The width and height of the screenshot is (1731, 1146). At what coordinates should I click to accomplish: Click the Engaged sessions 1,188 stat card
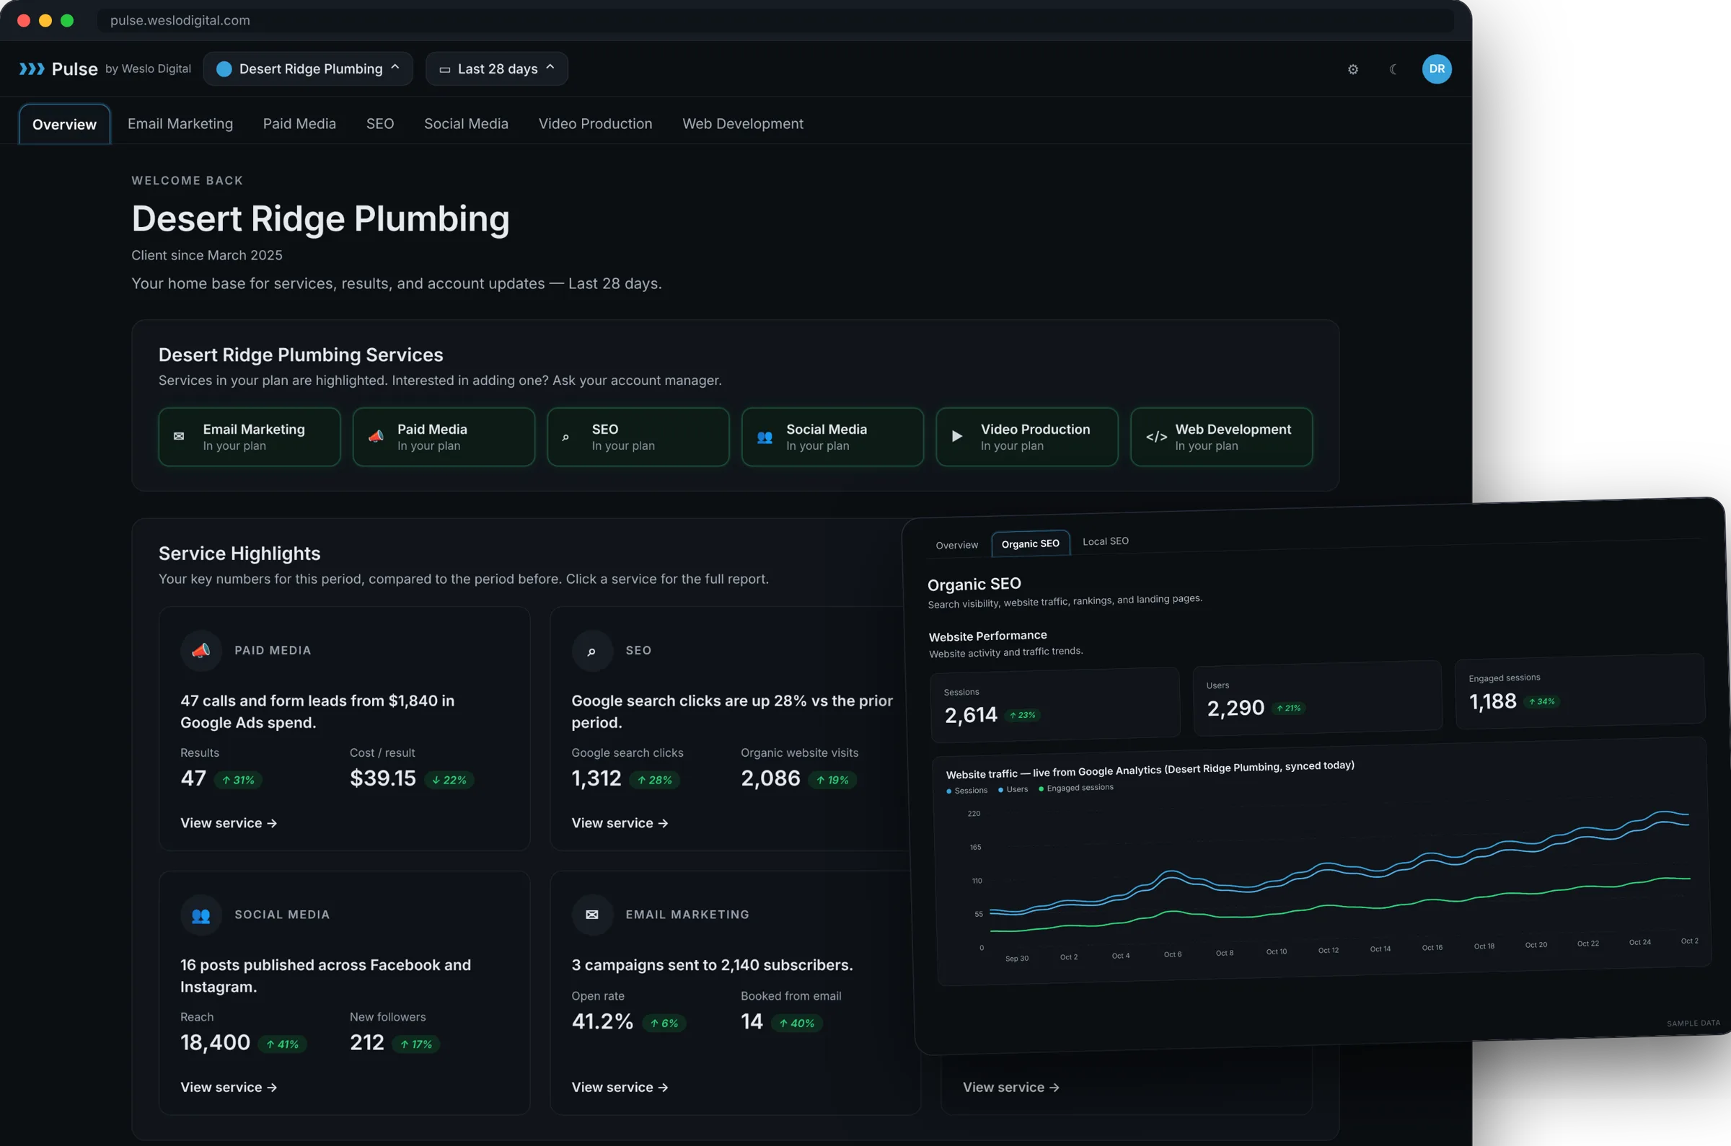click(x=1580, y=690)
